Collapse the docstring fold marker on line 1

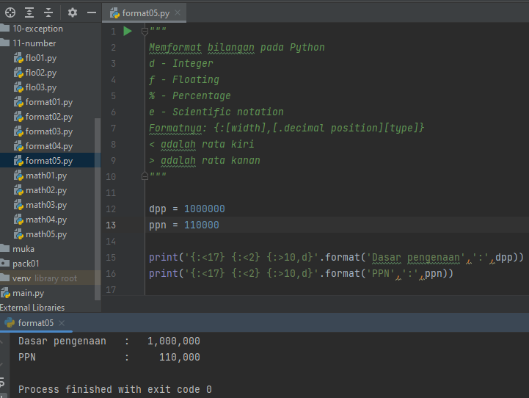145,31
